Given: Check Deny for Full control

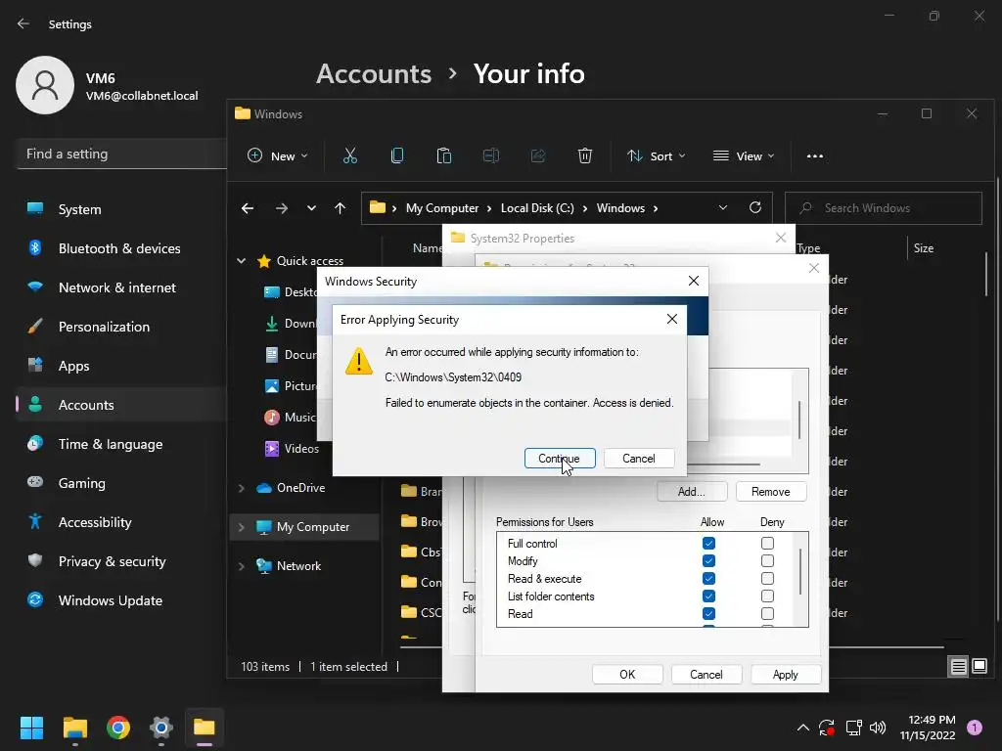Looking at the screenshot, I should [767, 544].
